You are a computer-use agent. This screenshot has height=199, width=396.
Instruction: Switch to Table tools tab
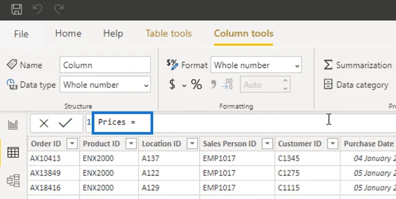(169, 33)
